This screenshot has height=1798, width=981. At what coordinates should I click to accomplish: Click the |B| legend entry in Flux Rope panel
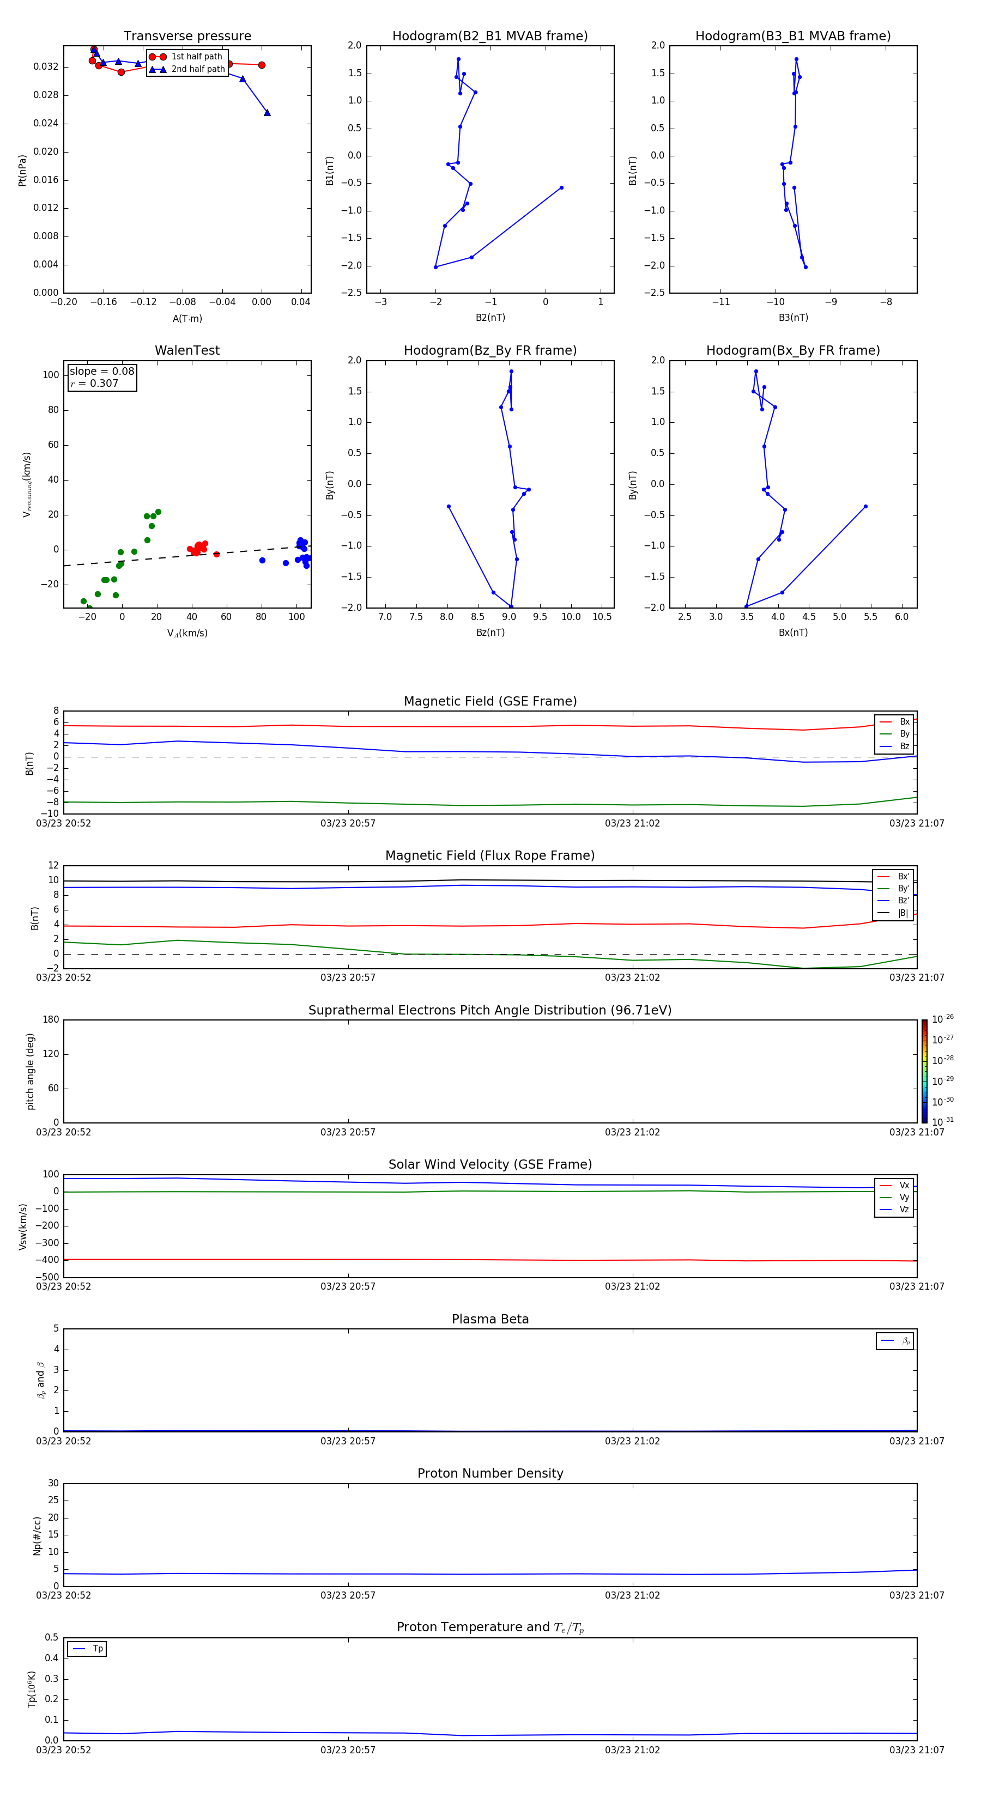tap(894, 913)
